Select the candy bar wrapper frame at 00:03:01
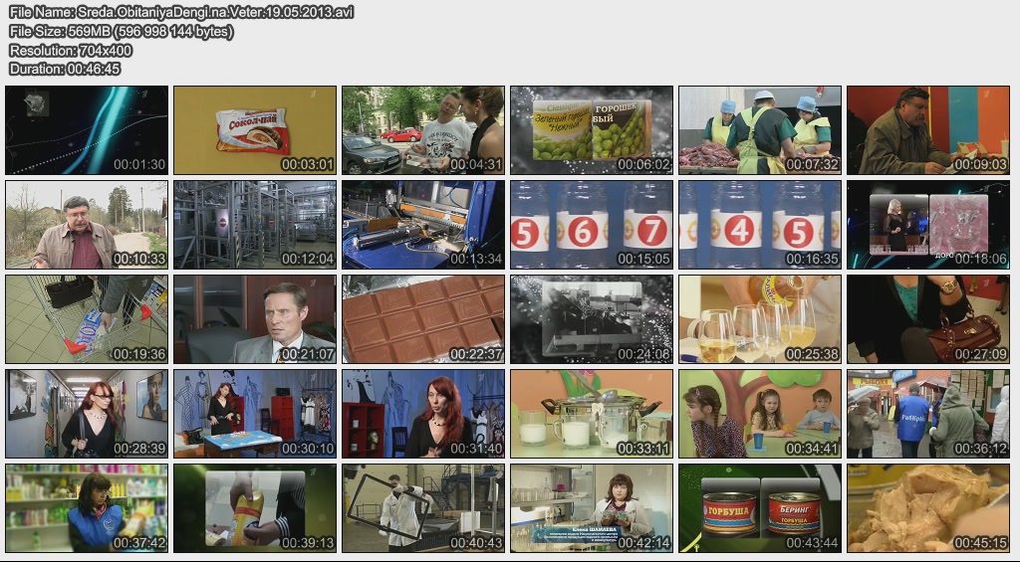Screen dimensions: 1020x562 tap(254, 130)
